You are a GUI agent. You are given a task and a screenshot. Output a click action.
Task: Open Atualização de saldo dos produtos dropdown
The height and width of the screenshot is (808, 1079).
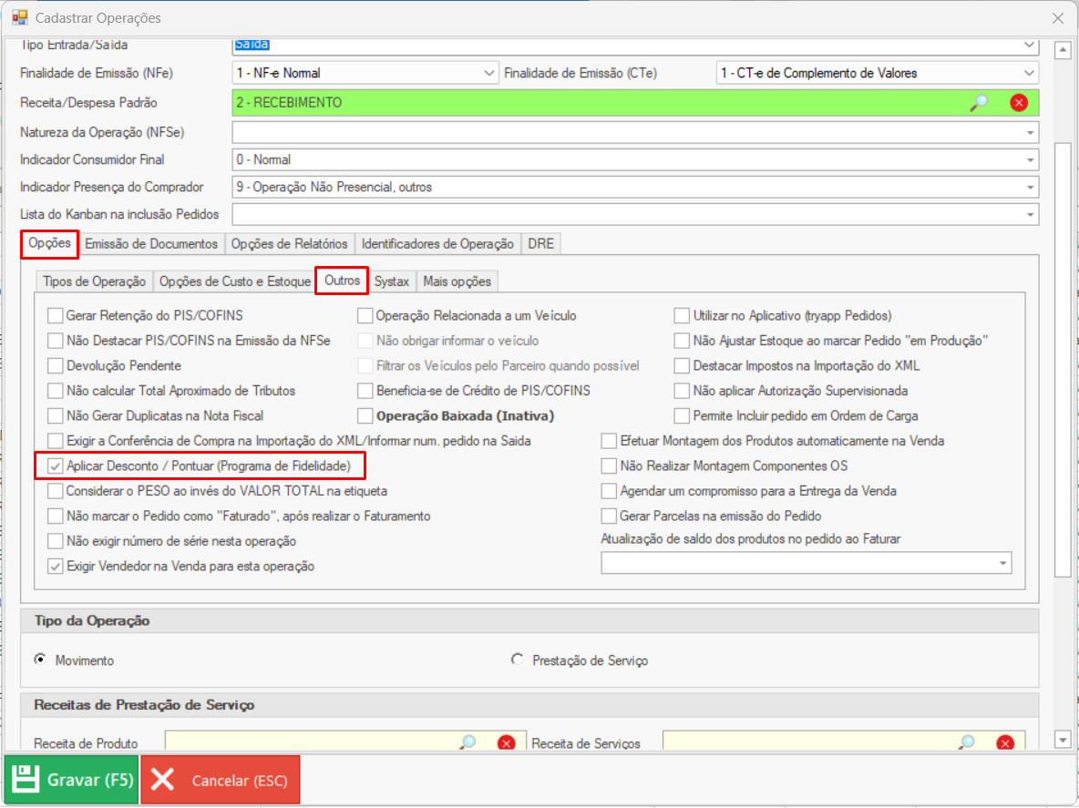tap(1002, 563)
